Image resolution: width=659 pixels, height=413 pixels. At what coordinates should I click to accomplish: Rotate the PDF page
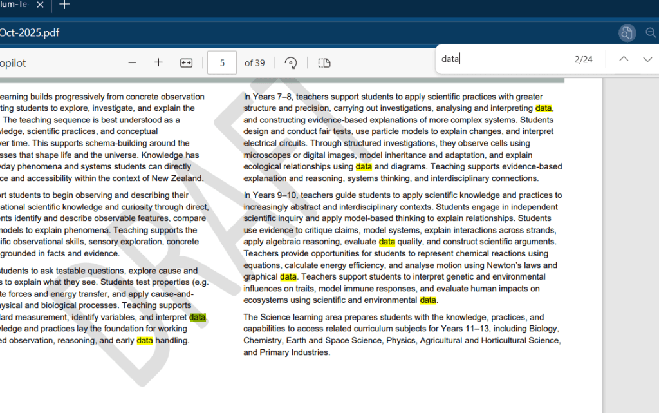click(x=291, y=62)
